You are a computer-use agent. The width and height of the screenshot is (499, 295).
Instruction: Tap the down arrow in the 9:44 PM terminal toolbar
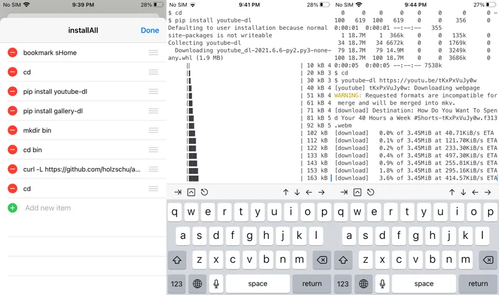(463, 192)
